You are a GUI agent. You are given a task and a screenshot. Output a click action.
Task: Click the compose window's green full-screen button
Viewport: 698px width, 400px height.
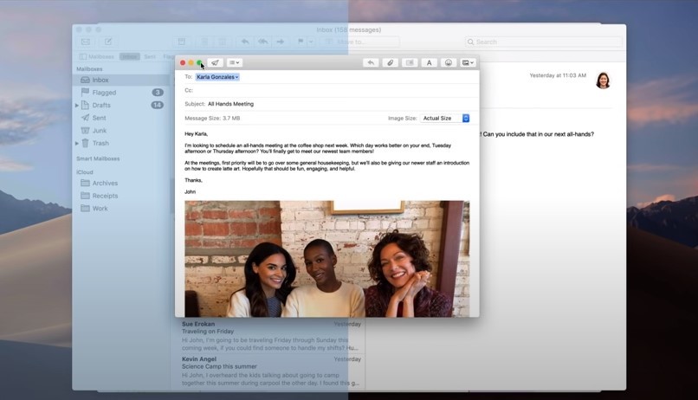pos(199,62)
